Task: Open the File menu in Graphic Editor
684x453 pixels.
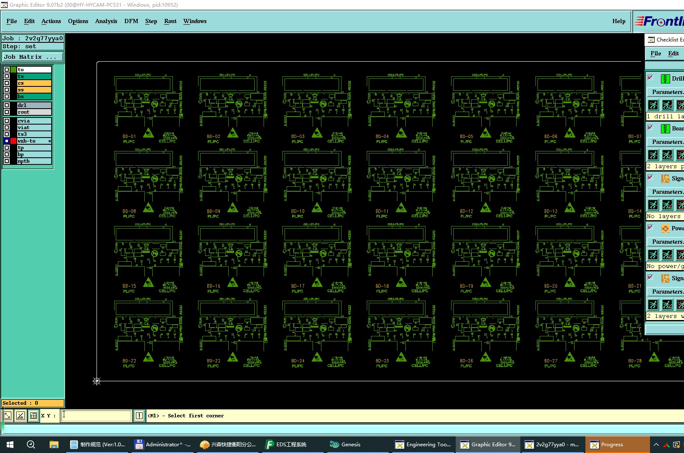Action: pos(12,21)
